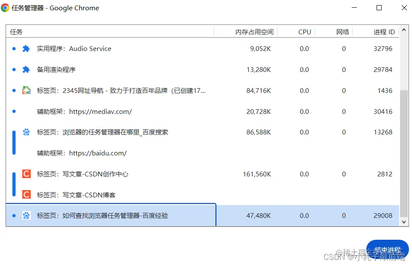
Task: Select the 如何查找浏览器任务管理器-百度经验 row
Action: click(202, 215)
